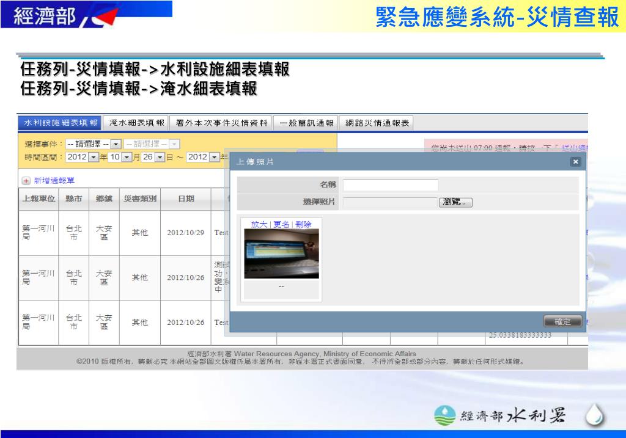Viewport: 626px width, 438px height.
Task: Click the 上報單位 column header
Action: tap(39, 199)
